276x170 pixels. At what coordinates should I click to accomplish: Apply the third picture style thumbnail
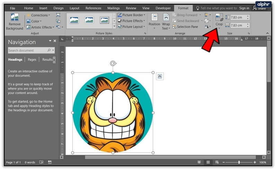pyautogui.click(x=104, y=20)
